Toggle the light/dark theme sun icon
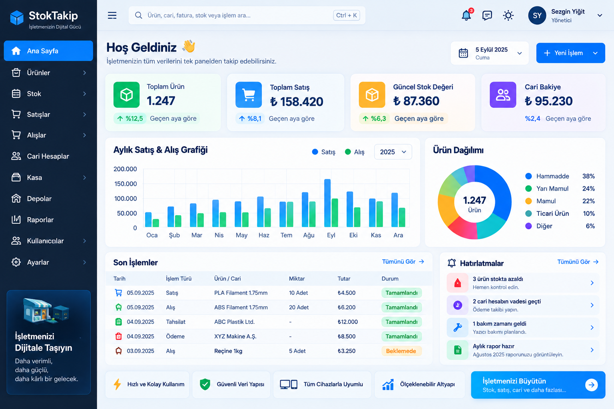The height and width of the screenshot is (409, 614). (508, 16)
